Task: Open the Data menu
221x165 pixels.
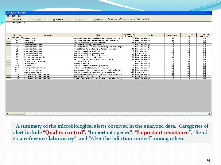Action: (21, 16)
